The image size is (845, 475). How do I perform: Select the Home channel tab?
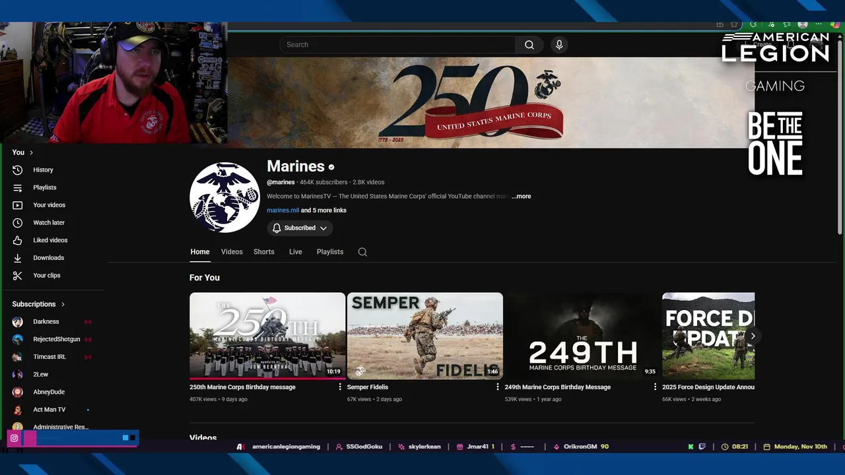(x=200, y=252)
